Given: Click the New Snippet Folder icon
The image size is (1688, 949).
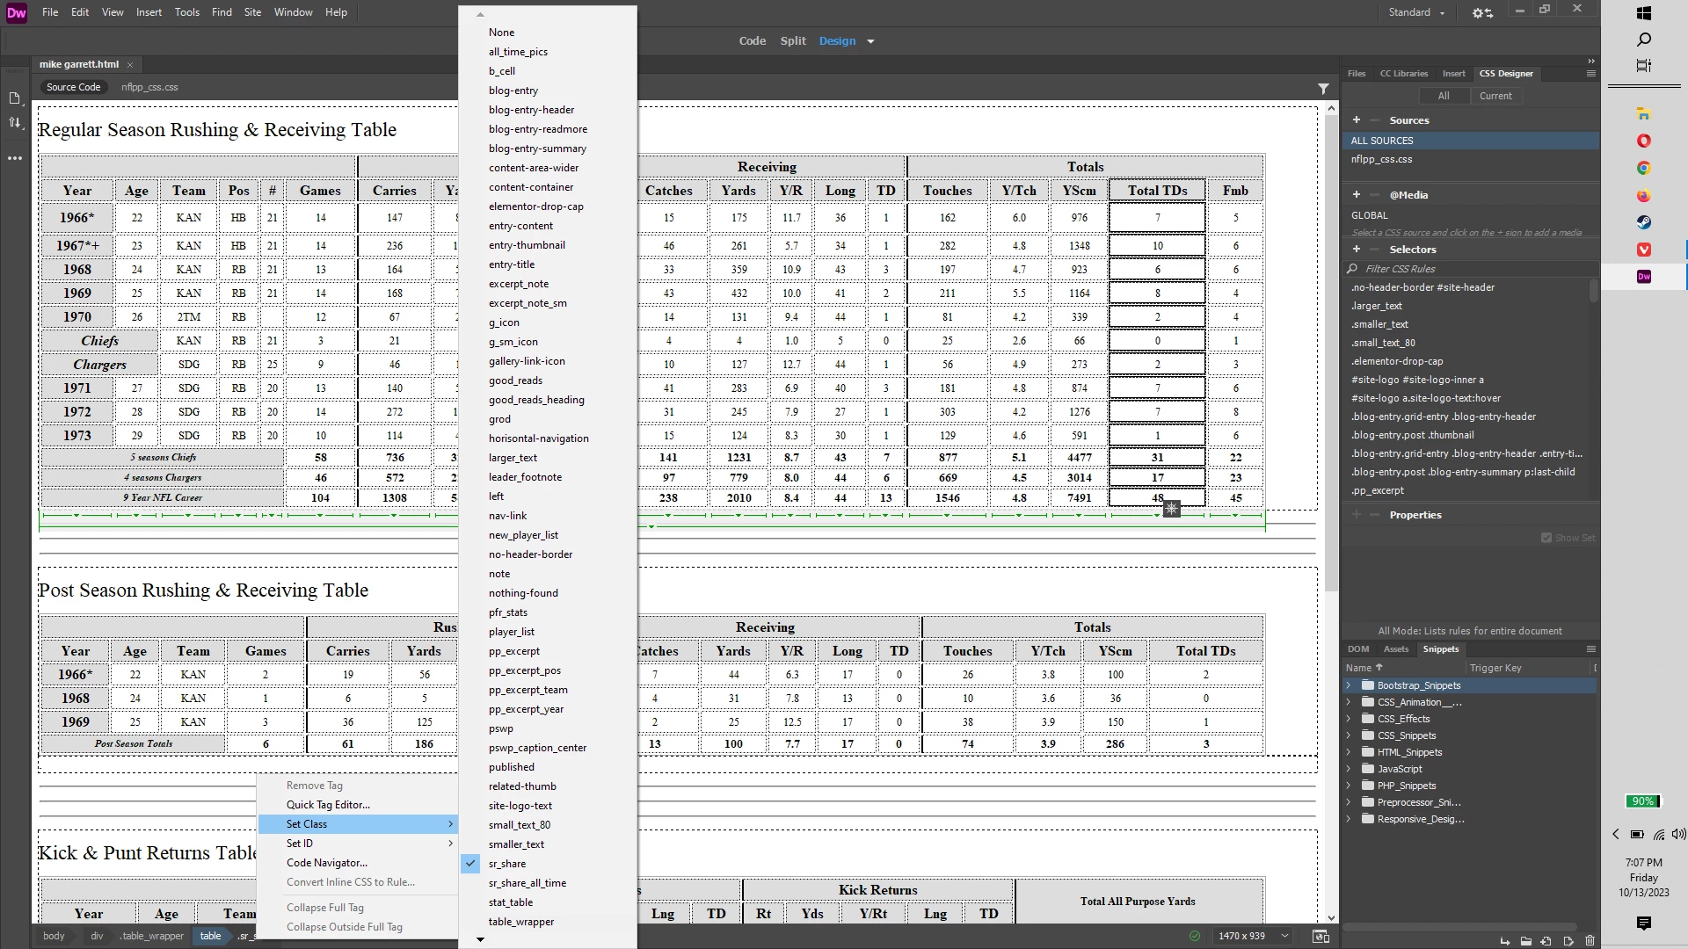Looking at the screenshot, I should [x=1525, y=941].
